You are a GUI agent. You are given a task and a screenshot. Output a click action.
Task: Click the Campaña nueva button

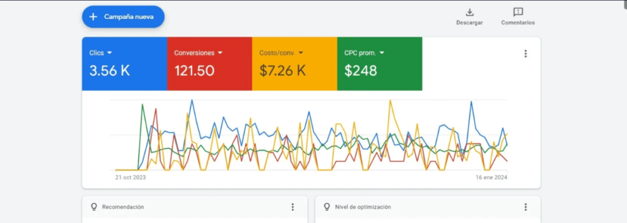[x=123, y=16]
